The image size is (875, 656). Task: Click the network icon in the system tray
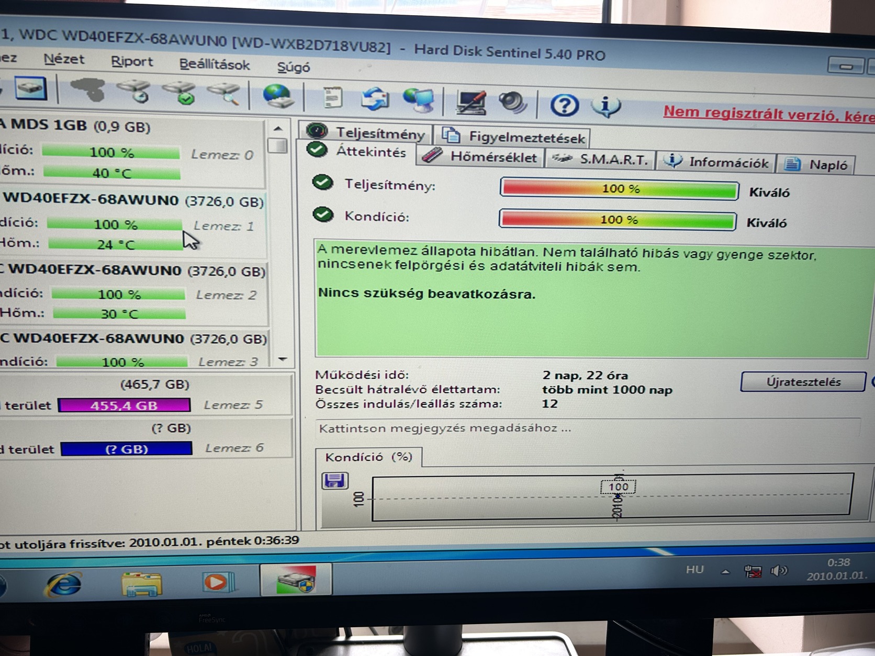(x=753, y=571)
